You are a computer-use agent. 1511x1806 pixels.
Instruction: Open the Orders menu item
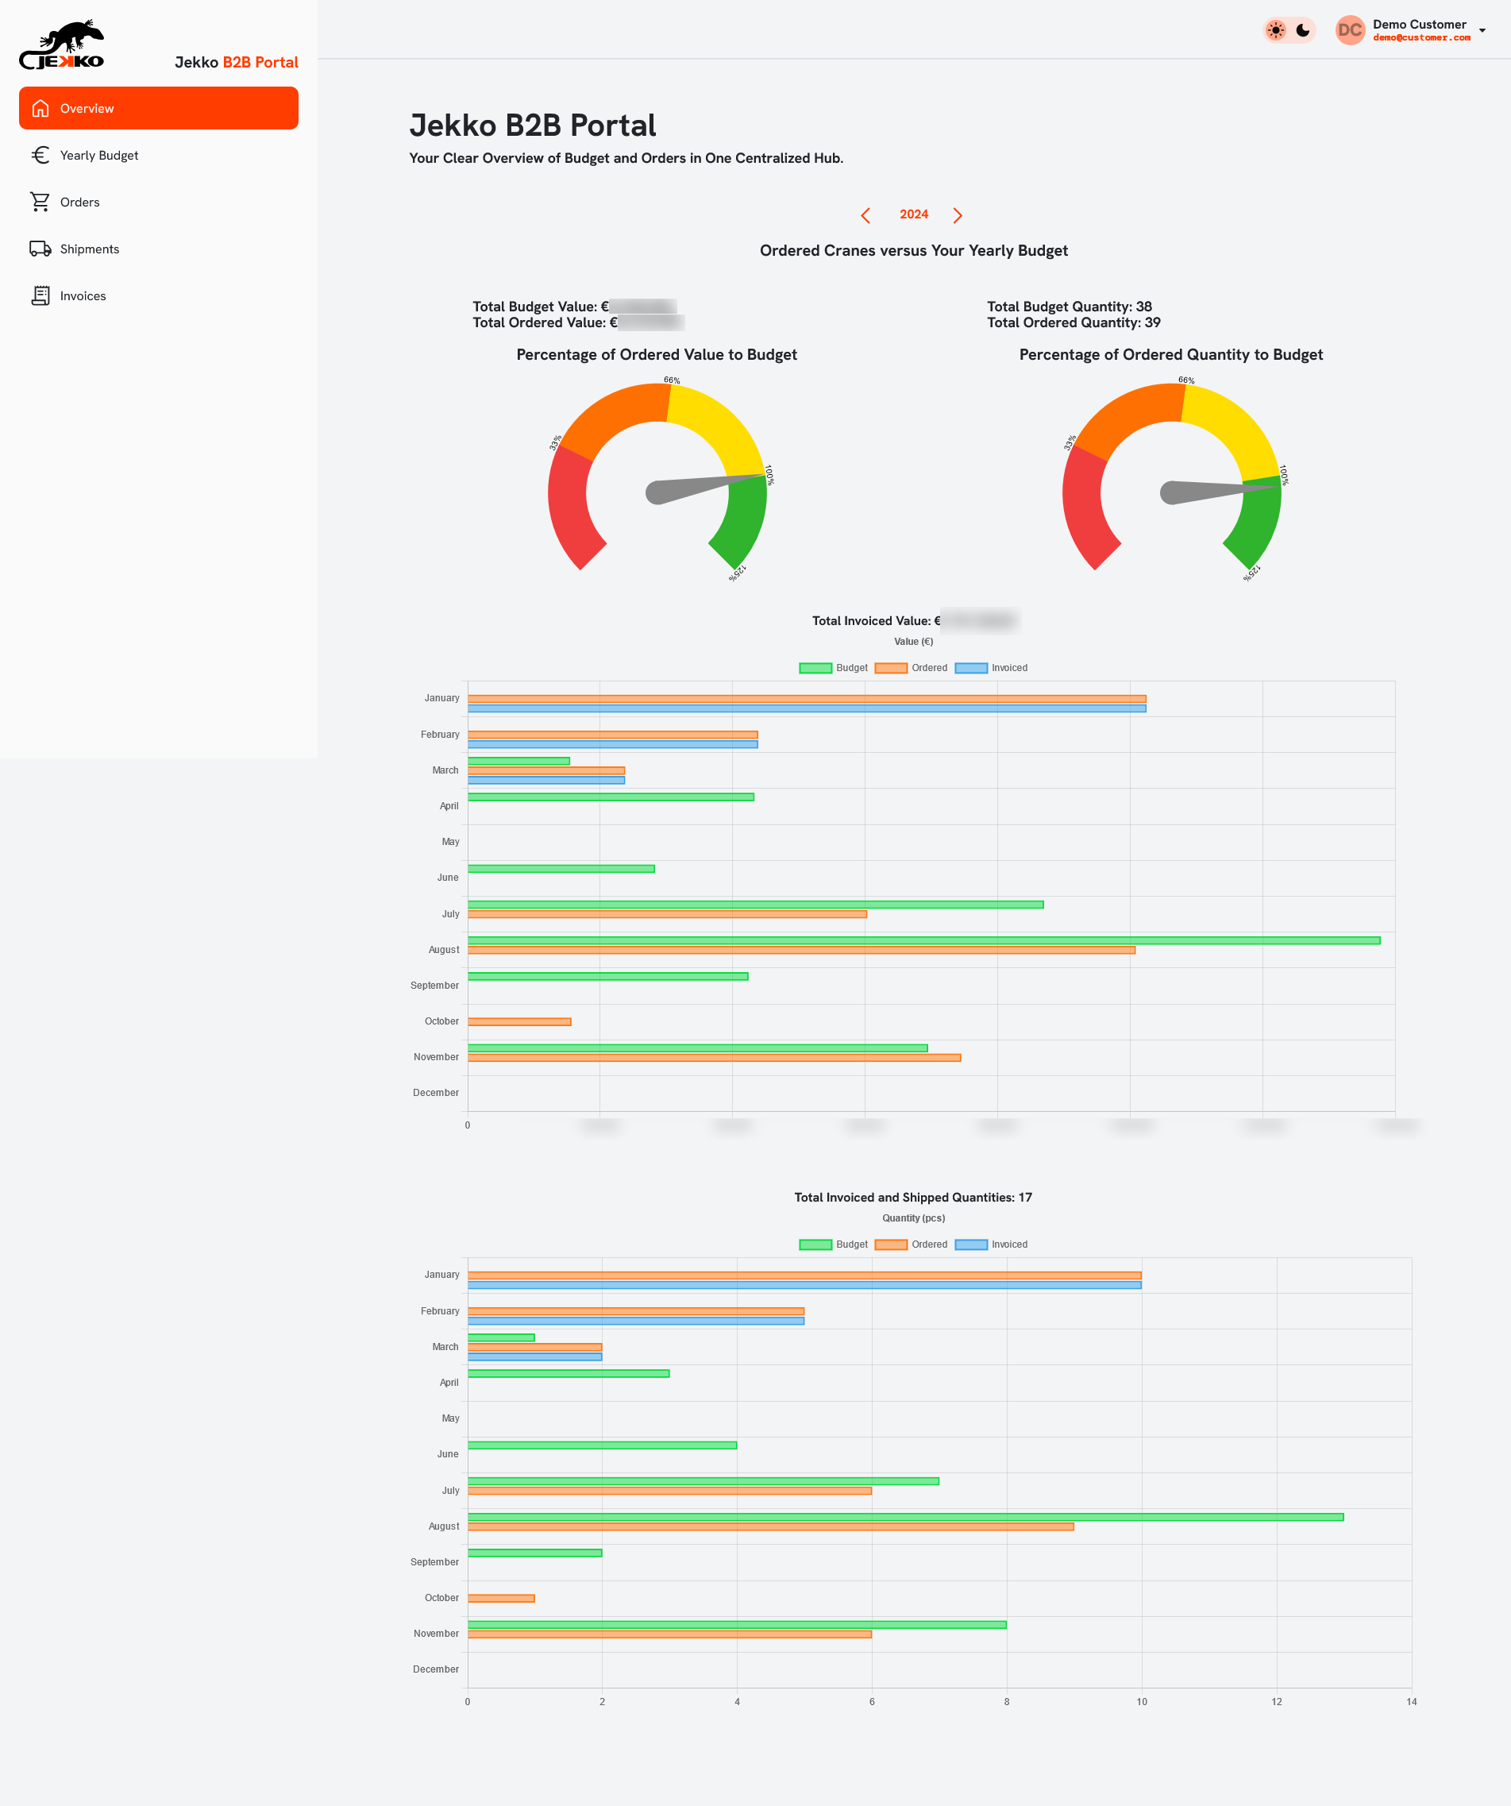[x=158, y=202]
